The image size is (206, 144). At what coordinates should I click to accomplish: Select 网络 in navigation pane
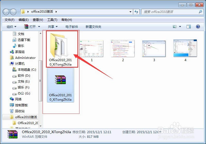pyautogui.click(x=16, y=99)
